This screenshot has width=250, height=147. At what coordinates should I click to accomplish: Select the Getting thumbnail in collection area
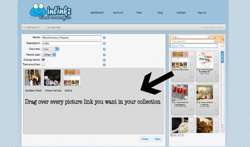tap(72, 78)
